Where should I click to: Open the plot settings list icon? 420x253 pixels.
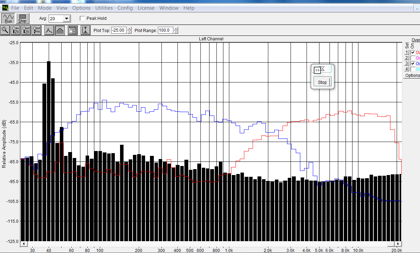pyautogui.click(x=72, y=30)
